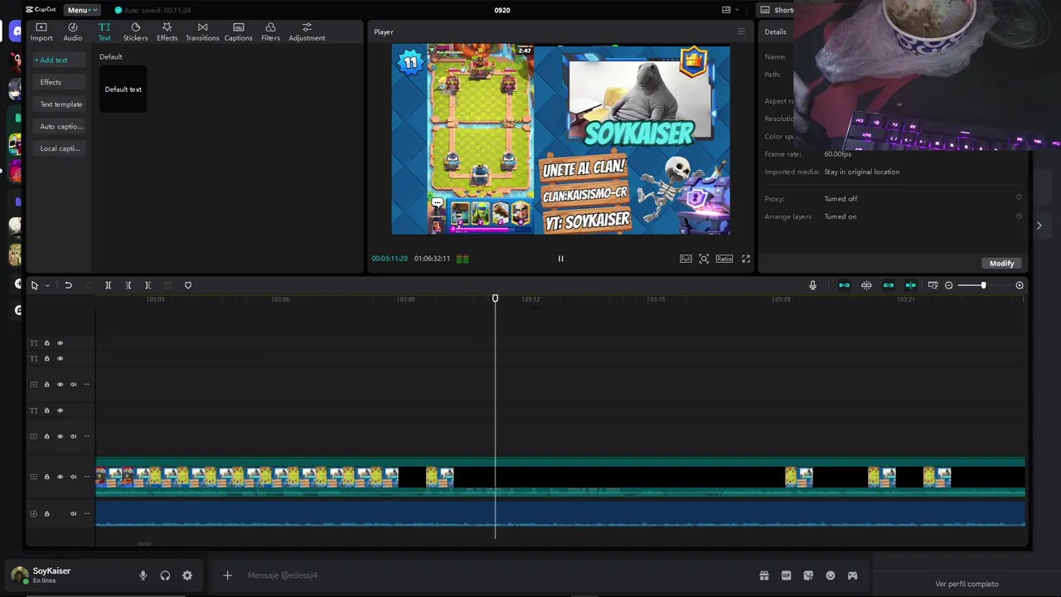Select the Default text thumbnail
Screen dimensions: 1061x597
click(123, 89)
